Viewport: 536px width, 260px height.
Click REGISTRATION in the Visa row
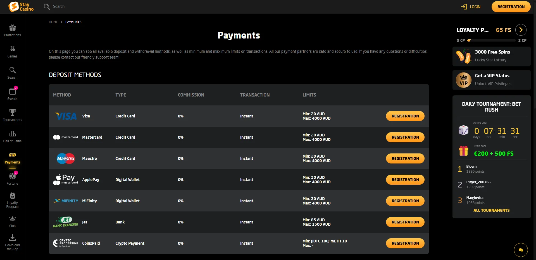(x=405, y=116)
